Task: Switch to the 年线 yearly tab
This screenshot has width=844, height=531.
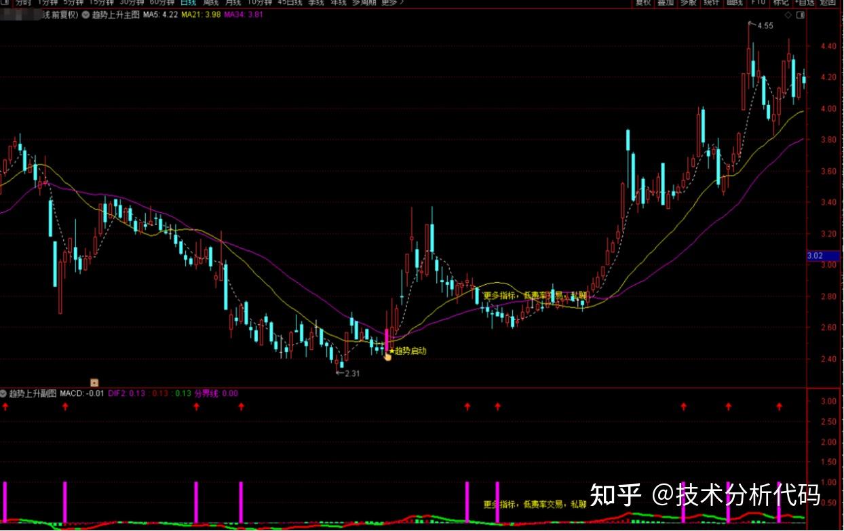Action: coord(338,3)
